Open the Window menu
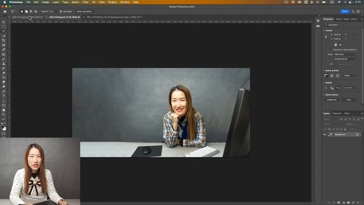 click(125, 2)
